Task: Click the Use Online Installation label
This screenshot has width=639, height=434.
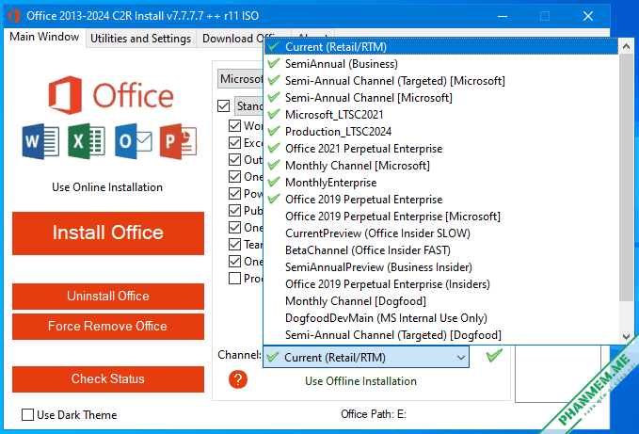Action: click(x=107, y=187)
